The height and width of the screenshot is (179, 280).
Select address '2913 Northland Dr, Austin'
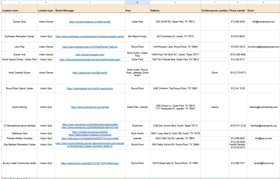pyautogui.click(x=175, y=36)
